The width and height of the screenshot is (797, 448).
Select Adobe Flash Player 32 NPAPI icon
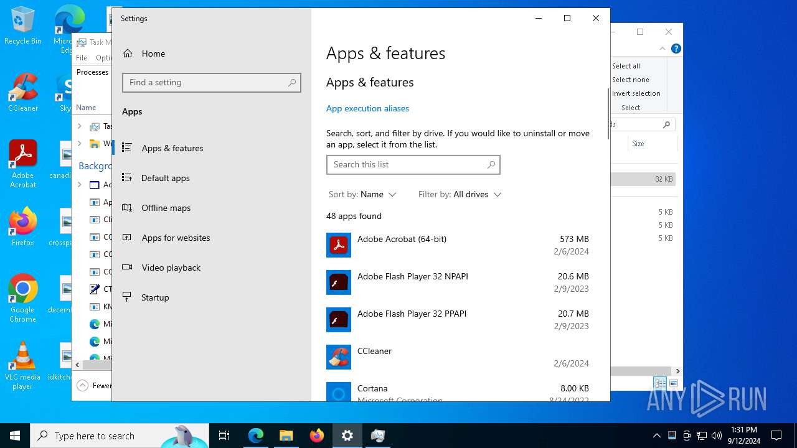tap(339, 282)
